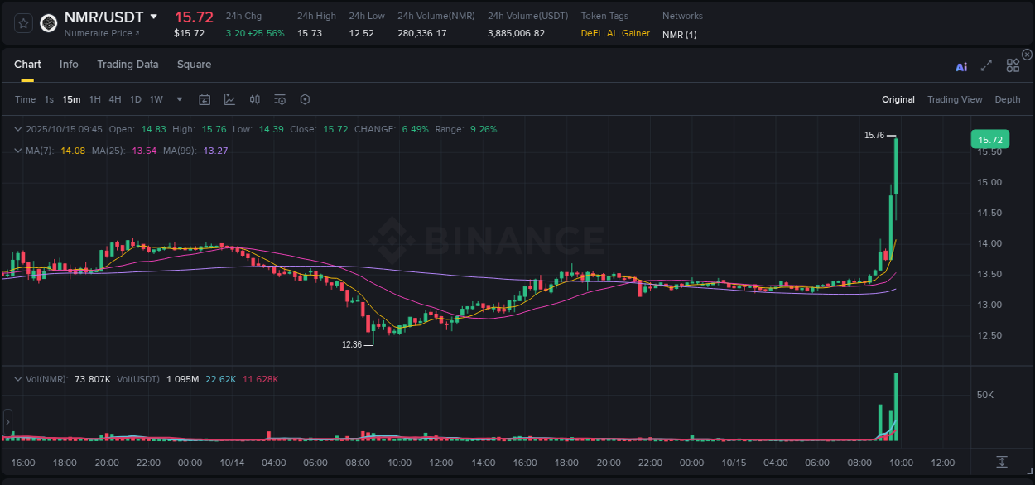1035x485 pixels.
Task: Collapse the volume indicator panel
Action: tap(17, 378)
